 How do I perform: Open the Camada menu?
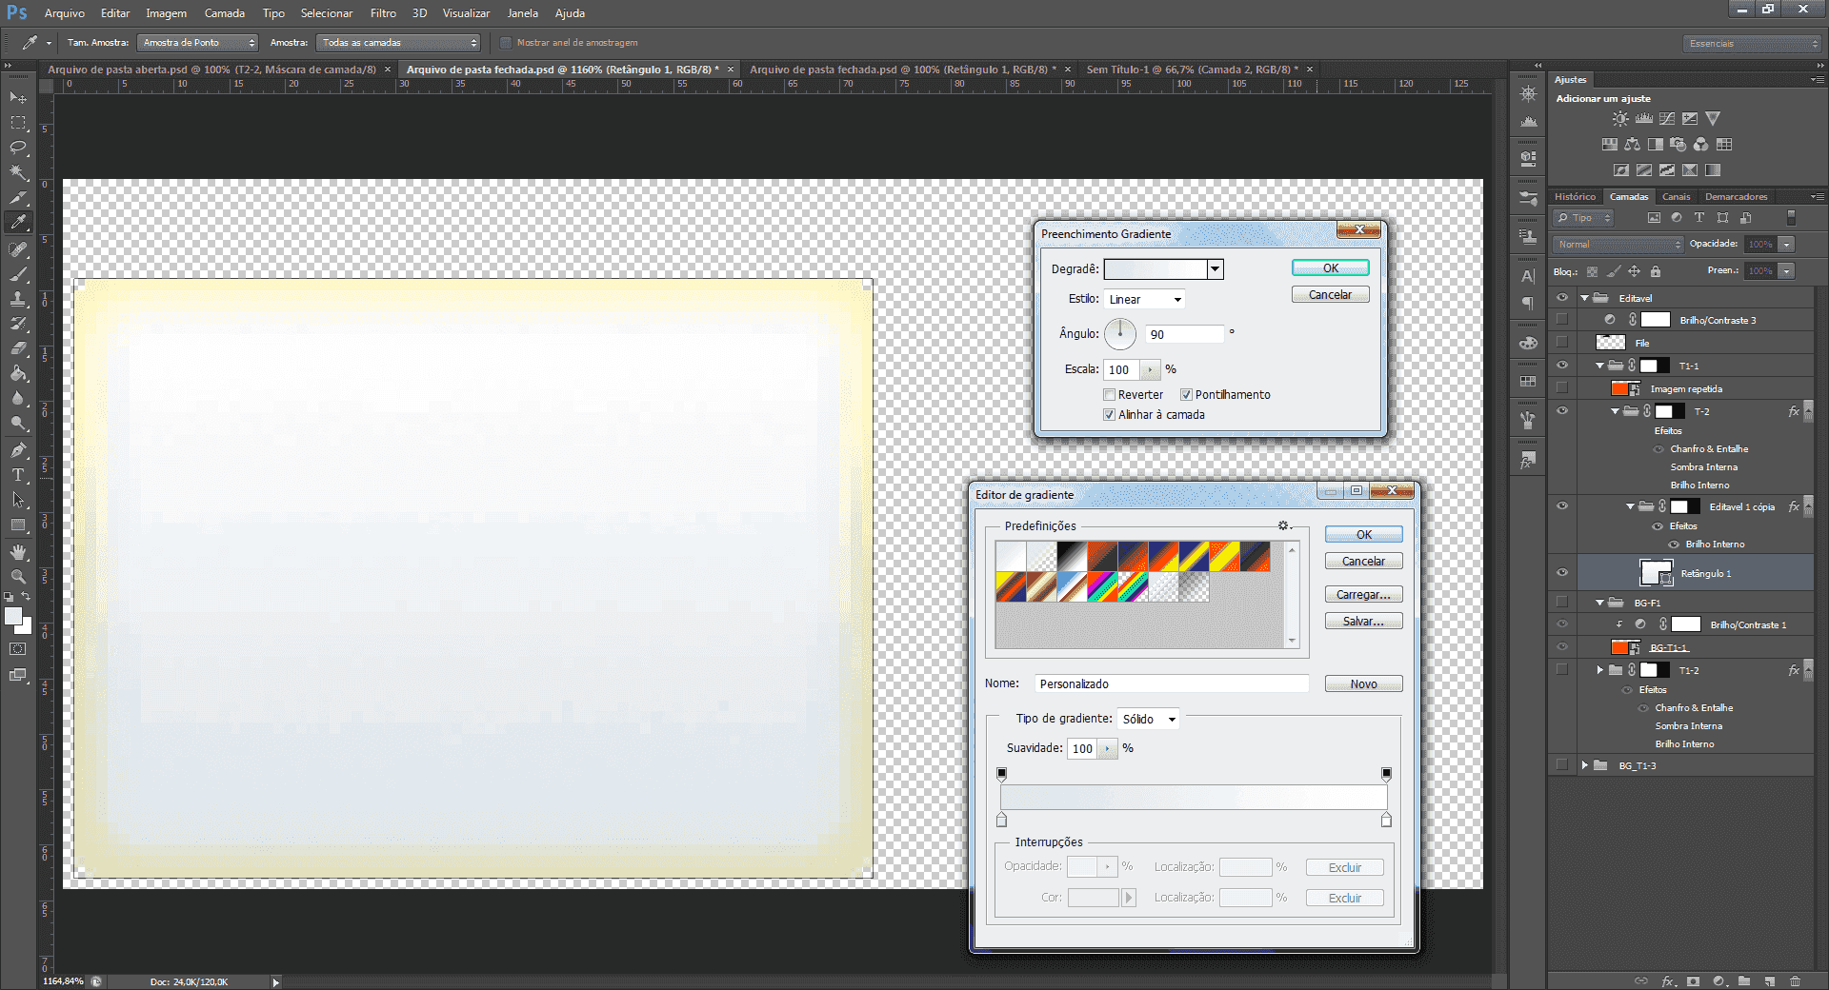225,13
